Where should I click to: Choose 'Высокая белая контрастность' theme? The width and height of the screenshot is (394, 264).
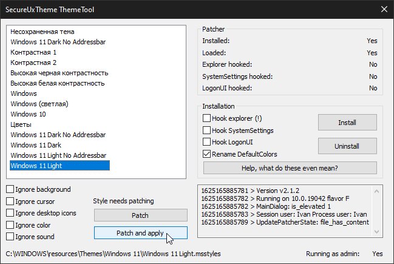point(58,83)
